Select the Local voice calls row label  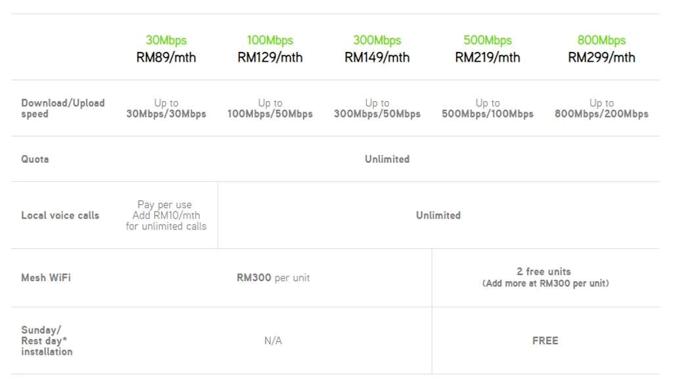pyautogui.click(x=60, y=215)
